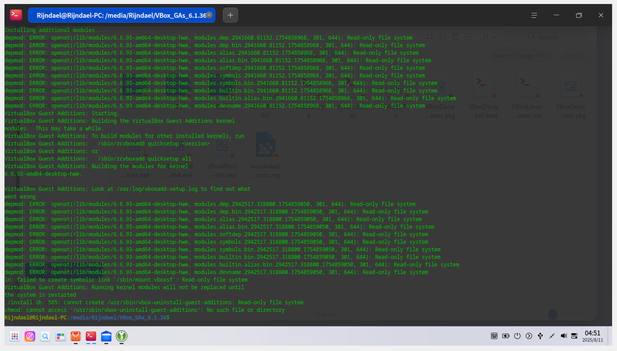Maximize or restore the terminal window
Image resolution: width=617 pixels, height=351 pixels.
(x=579, y=15)
